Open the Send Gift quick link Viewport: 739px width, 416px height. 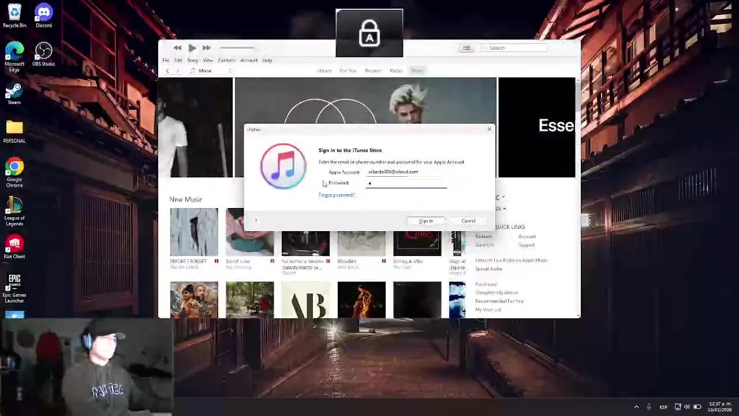click(485, 245)
